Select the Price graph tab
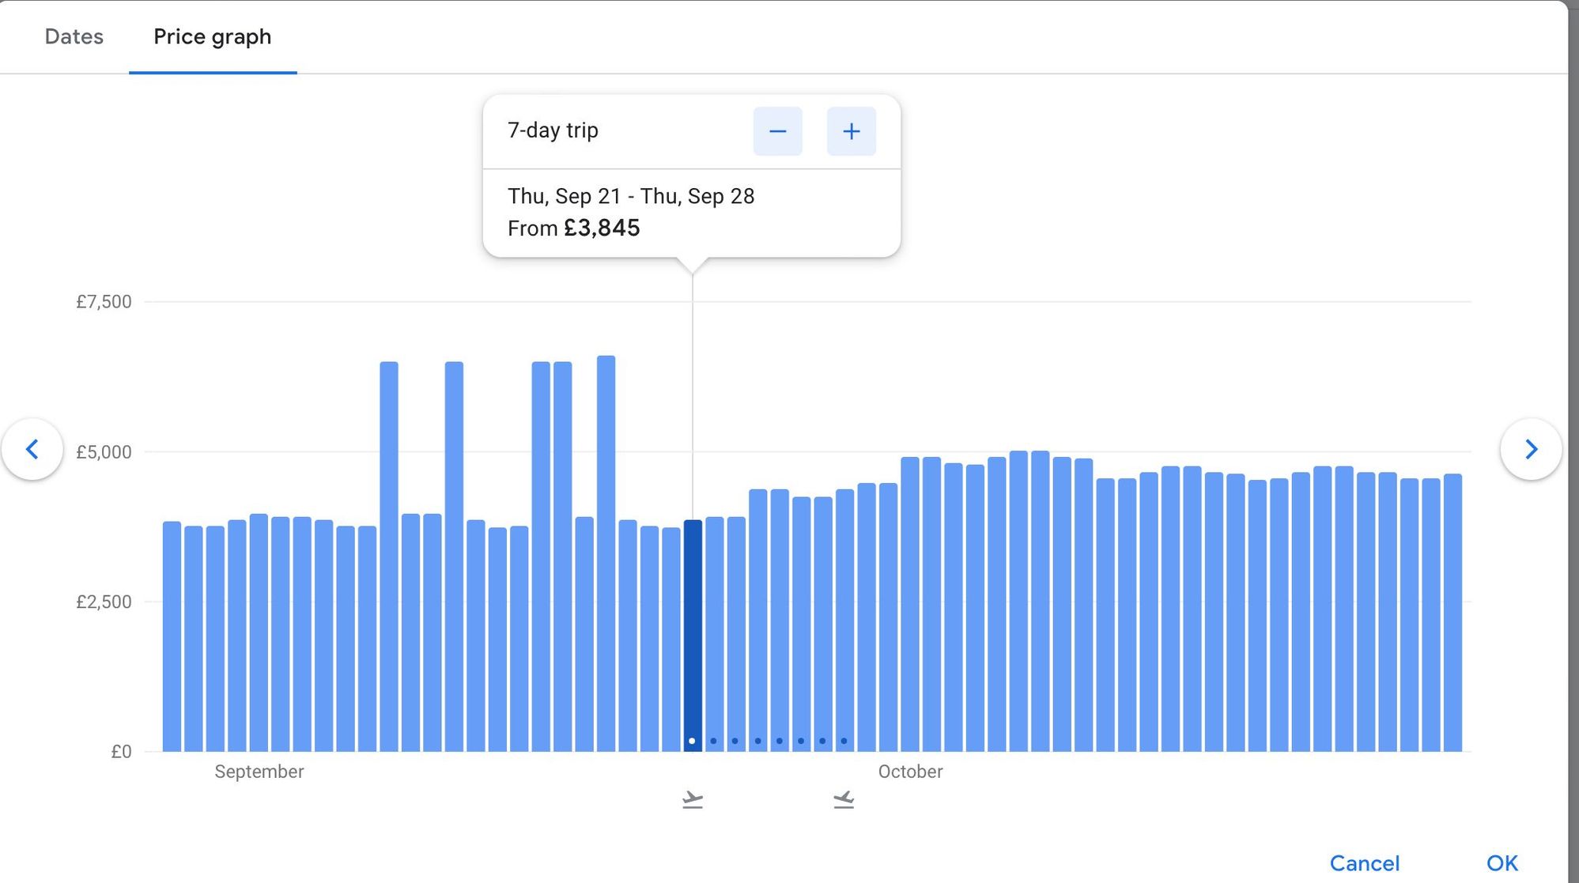Screen dimensions: 1579x883 pyautogui.click(x=212, y=36)
